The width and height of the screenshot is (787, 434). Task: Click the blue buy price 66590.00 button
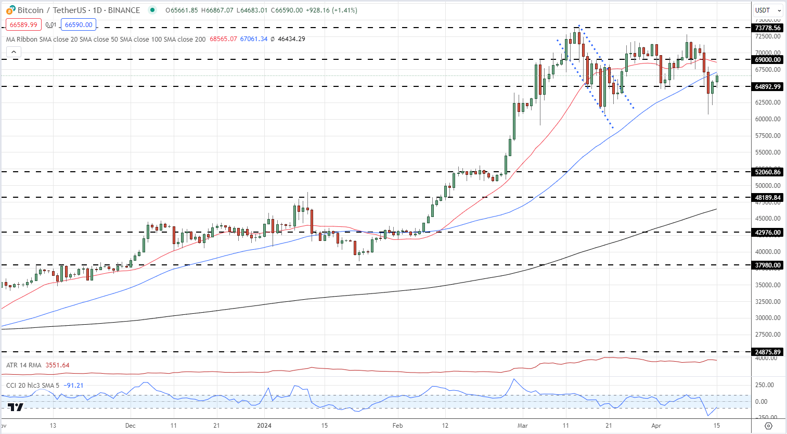coord(79,24)
